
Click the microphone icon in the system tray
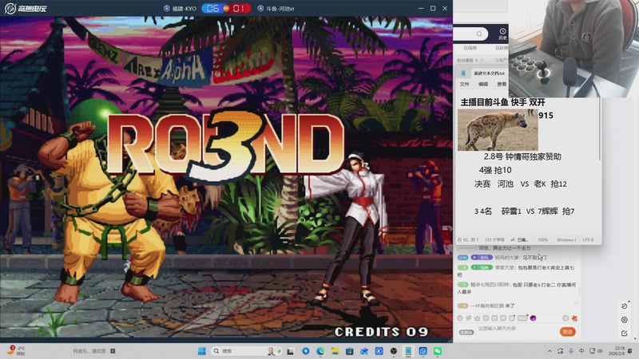[571, 351]
